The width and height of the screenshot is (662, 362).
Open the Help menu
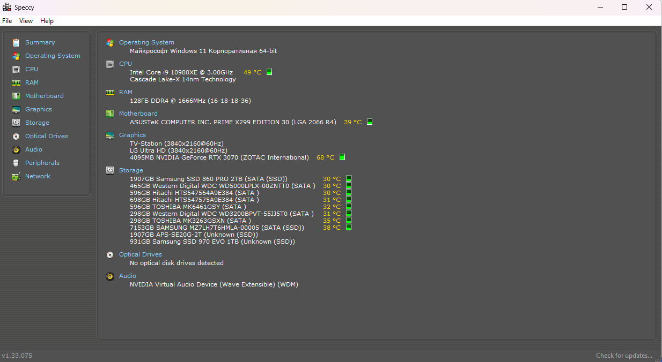click(47, 21)
